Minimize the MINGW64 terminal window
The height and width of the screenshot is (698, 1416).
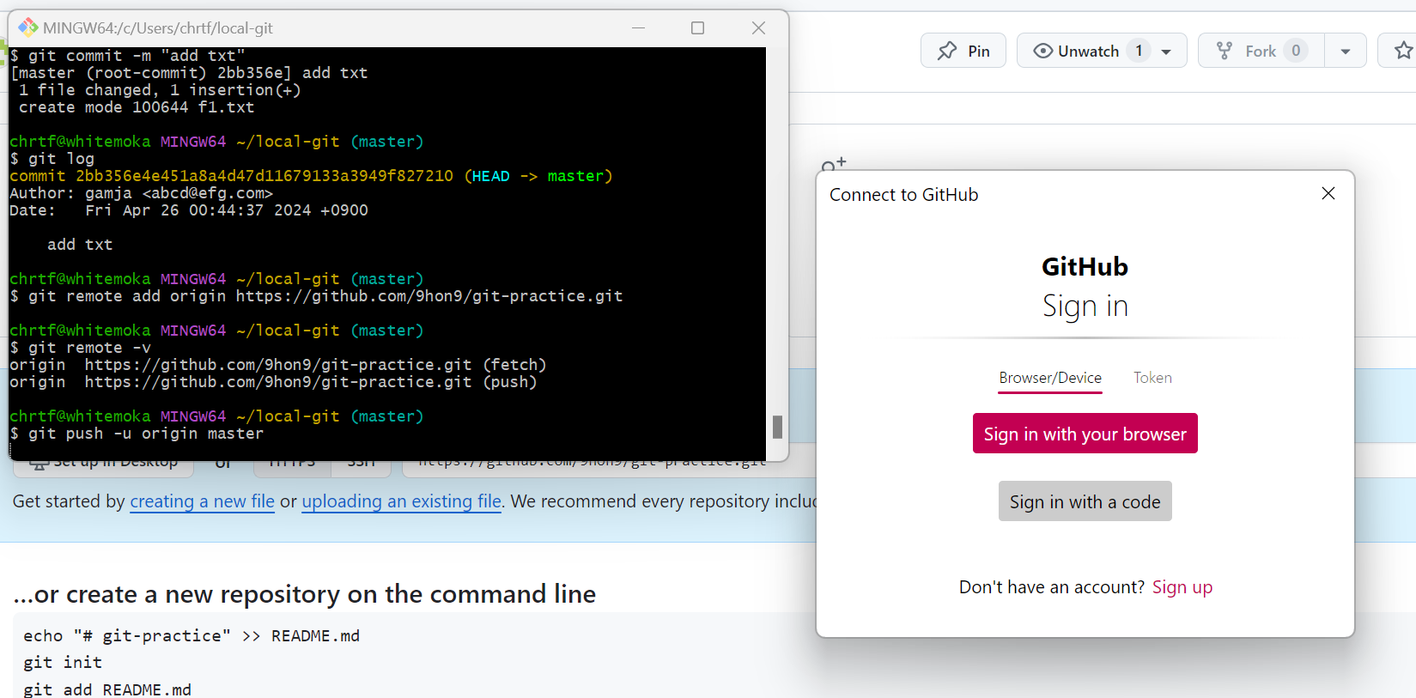click(x=638, y=27)
